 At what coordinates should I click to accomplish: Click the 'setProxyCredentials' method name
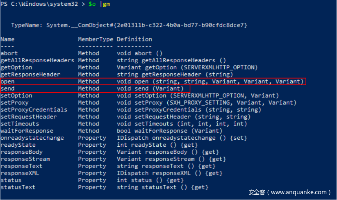pyautogui.click(x=34, y=110)
